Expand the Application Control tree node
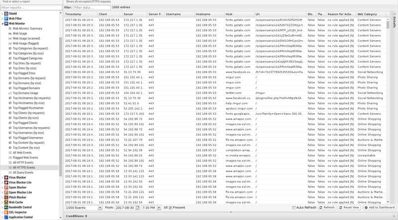This screenshot has width=398, height=220. point(2,217)
